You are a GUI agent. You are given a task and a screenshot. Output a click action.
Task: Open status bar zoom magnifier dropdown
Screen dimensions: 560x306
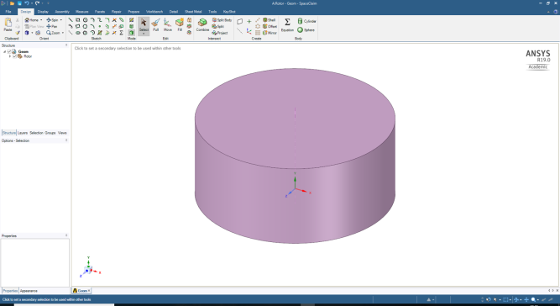click(538, 299)
